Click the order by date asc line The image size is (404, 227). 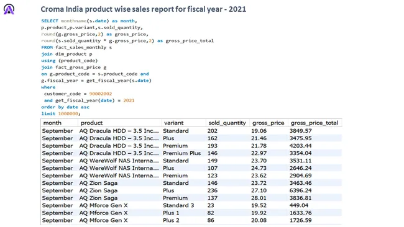[65, 107]
